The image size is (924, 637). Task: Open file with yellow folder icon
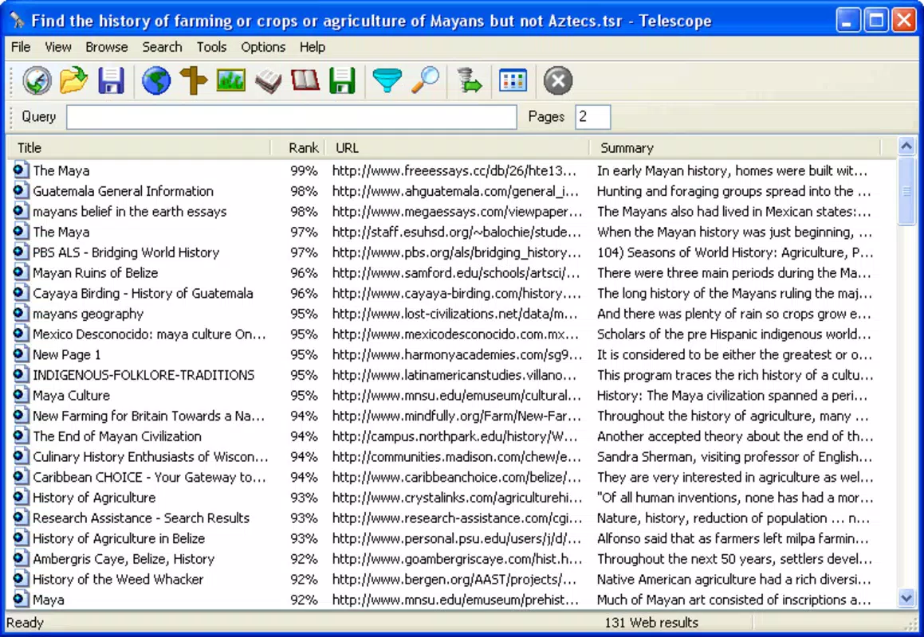click(x=73, y=80)
